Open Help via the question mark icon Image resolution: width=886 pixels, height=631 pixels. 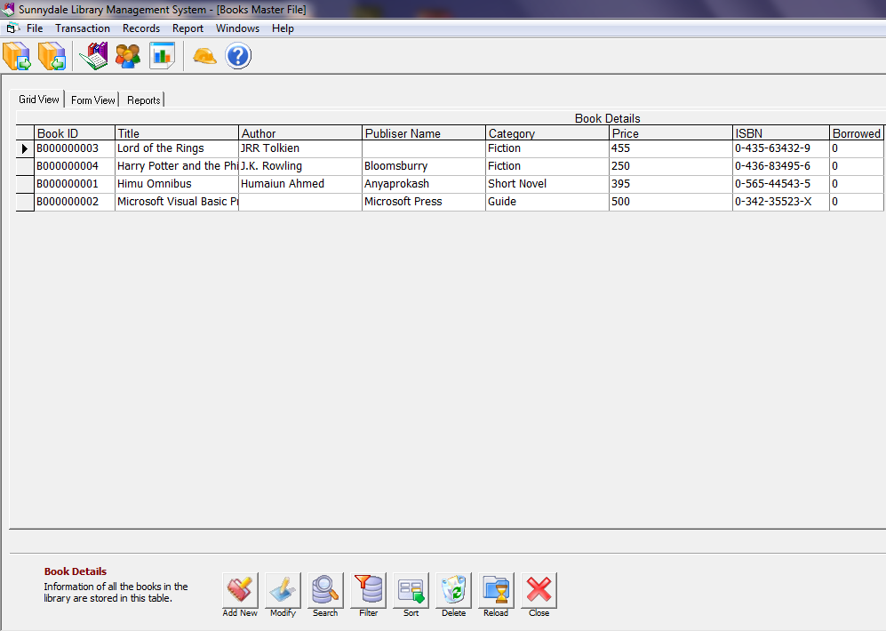(237, 55)
